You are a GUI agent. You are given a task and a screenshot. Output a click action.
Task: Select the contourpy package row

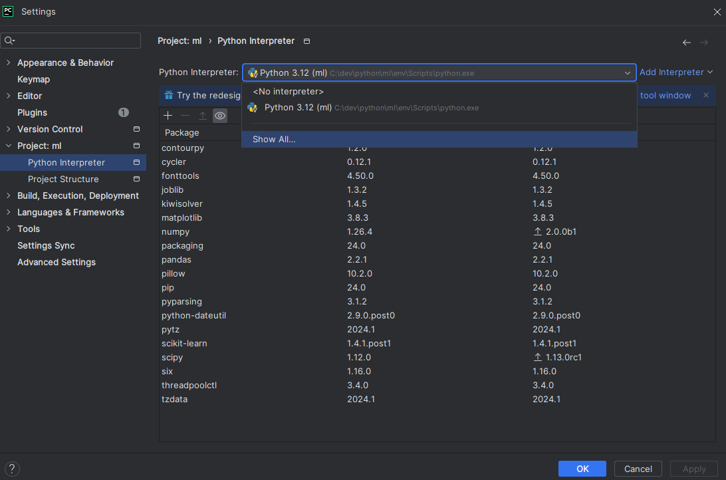tap(437, 148)
